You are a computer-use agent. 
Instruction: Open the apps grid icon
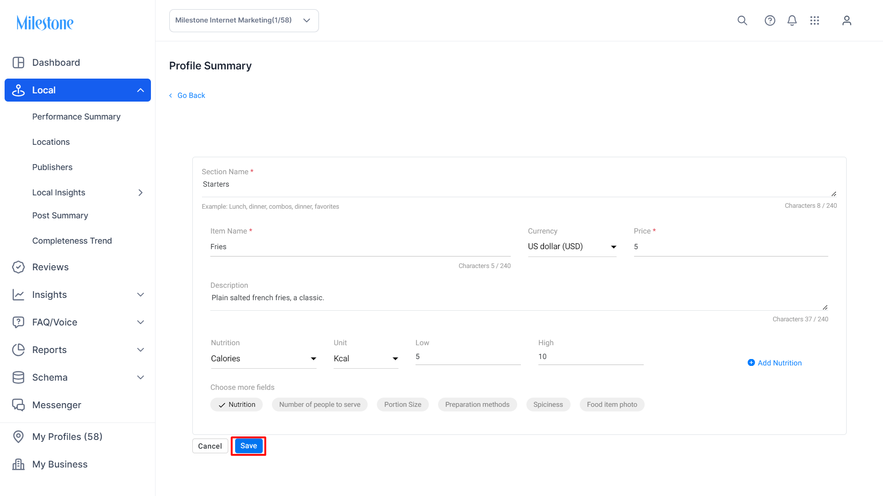pos(814,21)
